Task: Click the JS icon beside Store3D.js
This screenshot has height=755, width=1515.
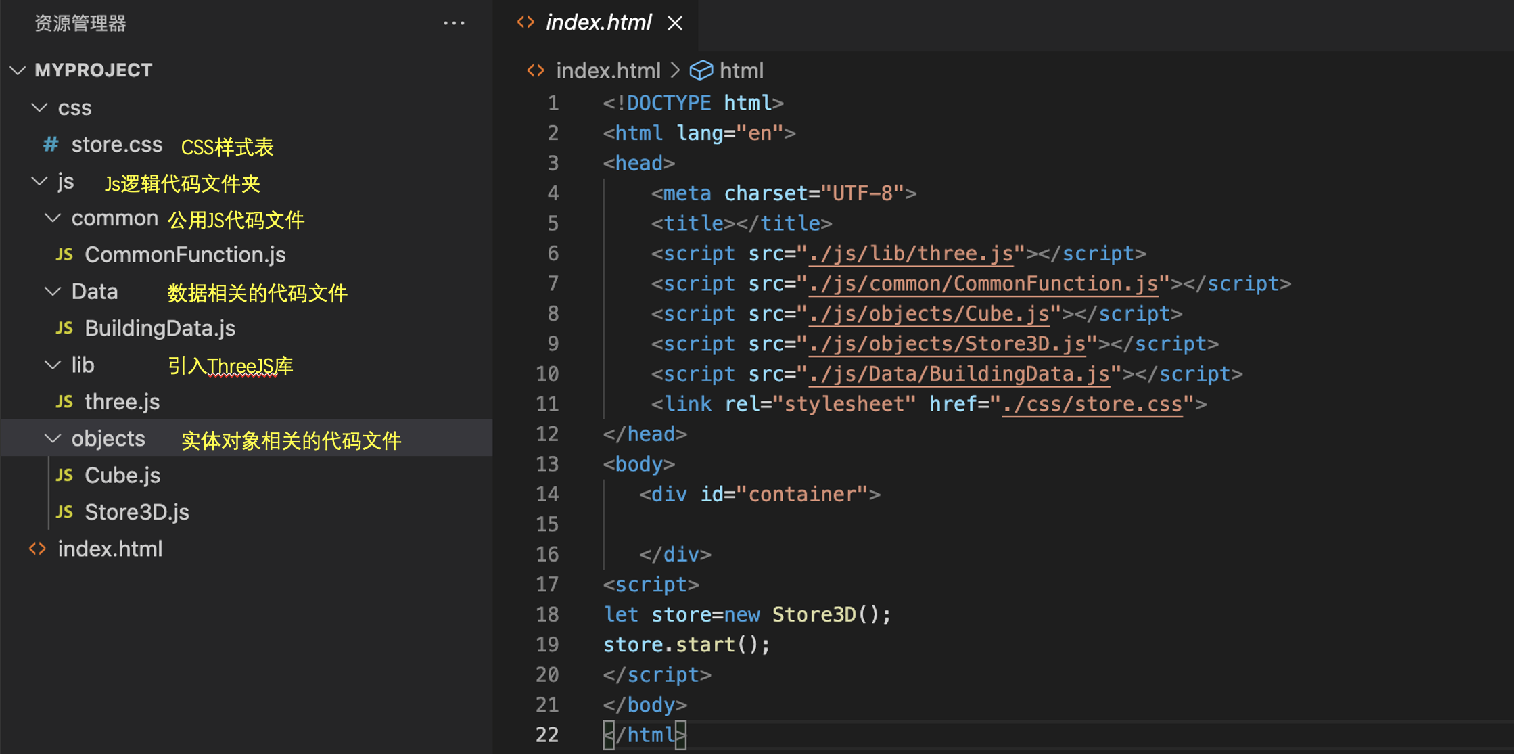Action: [64, 512]
